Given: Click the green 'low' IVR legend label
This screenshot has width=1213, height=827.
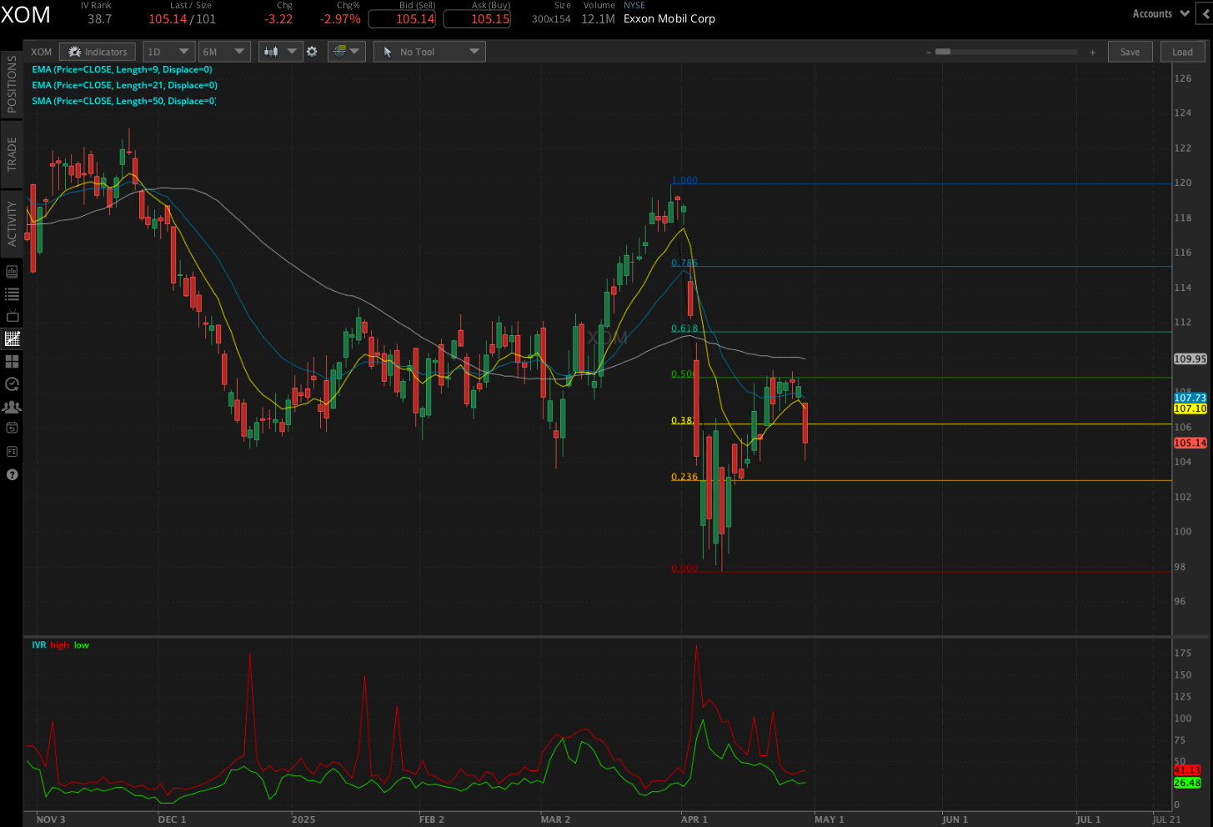Looking at the screenshot, I should click(82, 645).
